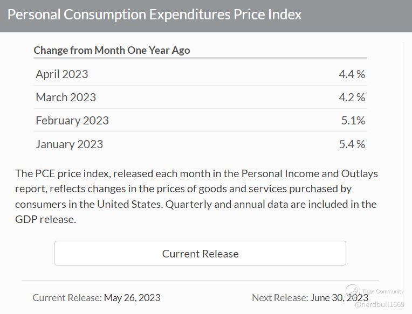412x314 pixels.
Task: Click "GDP release" text in the description
Action: pyautogui.click(x=45, y=219)
